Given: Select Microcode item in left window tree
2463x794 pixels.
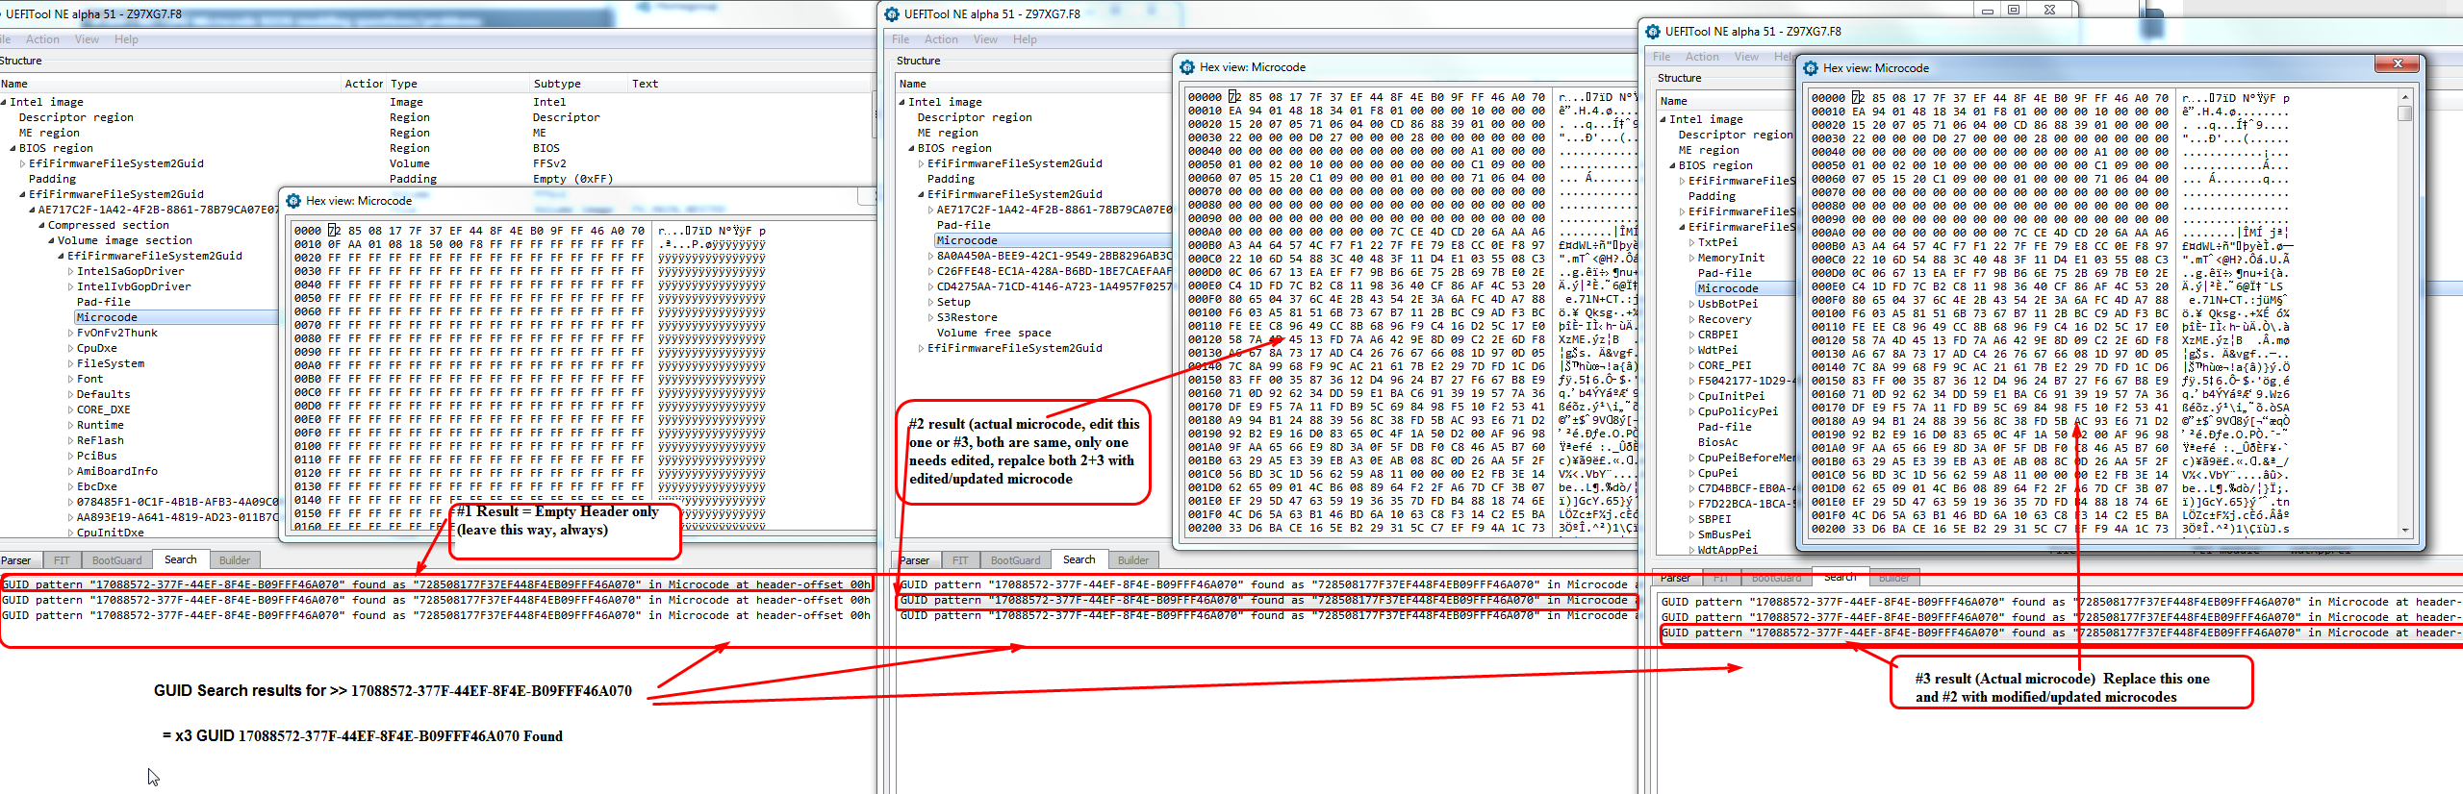Looking at the screenshot, I should pyautogui.click(x=107, y=317).
